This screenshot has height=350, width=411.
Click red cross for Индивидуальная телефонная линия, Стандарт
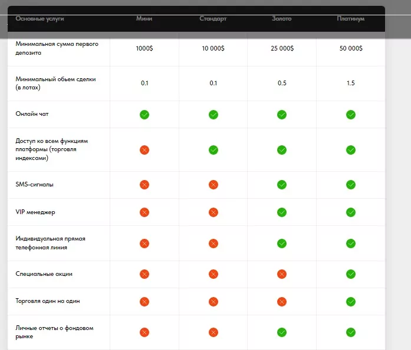[x=213, y=244]
